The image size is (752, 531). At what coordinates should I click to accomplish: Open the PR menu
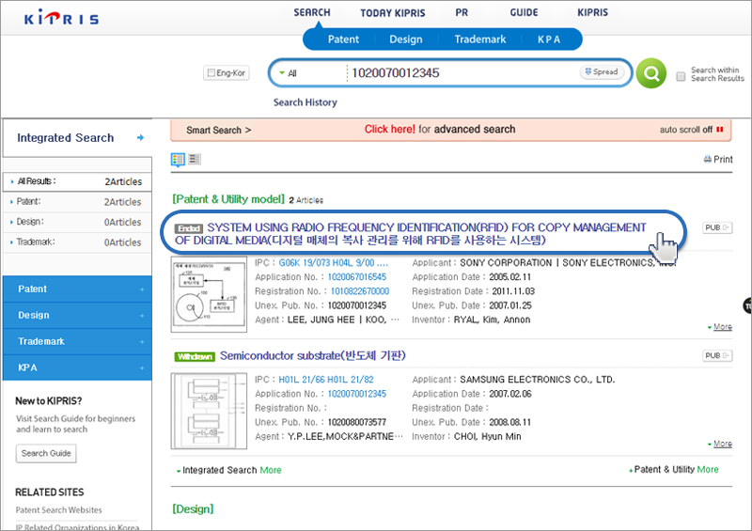(x=462, y=12)
